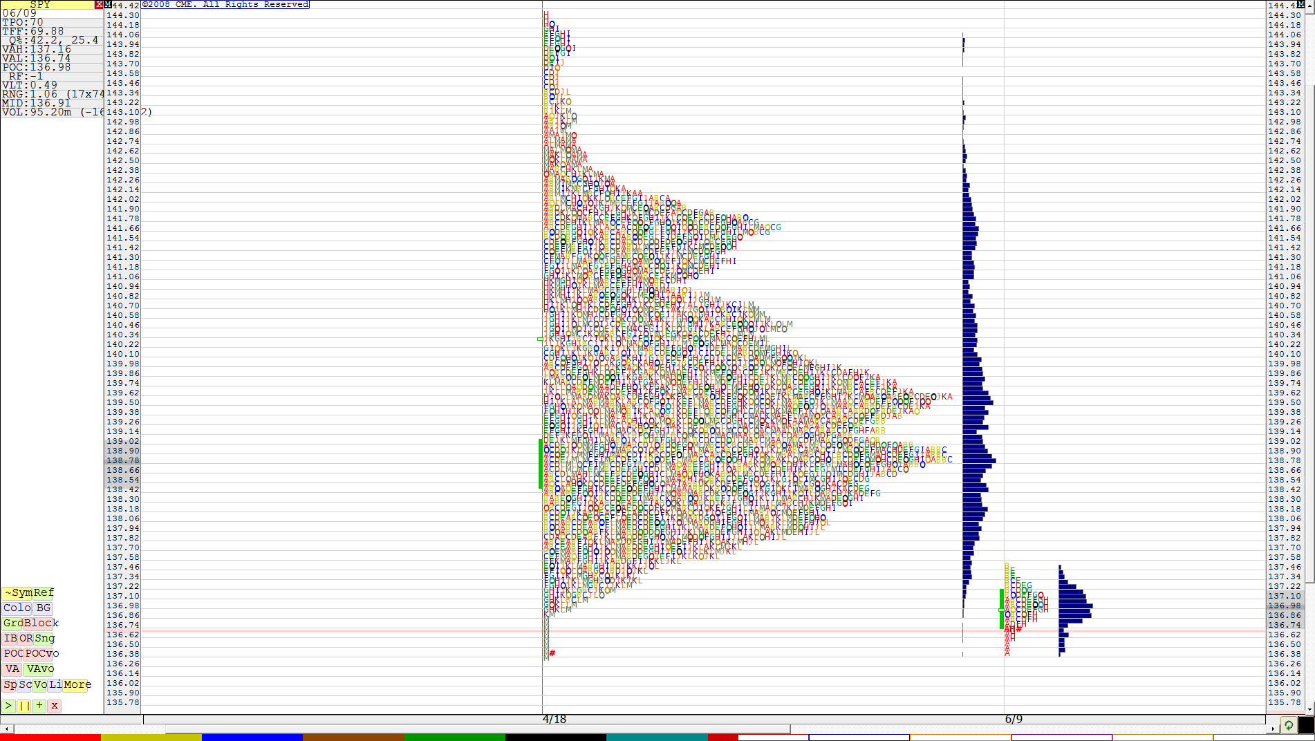Viewport: 1315px width, 741px height.
Task: Click the BG background button
Action: [44, 608]
